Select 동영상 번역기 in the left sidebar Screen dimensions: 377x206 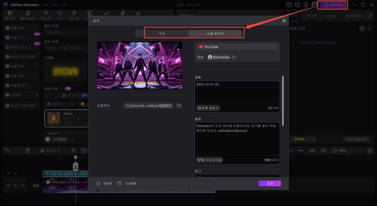coord(22,47)
